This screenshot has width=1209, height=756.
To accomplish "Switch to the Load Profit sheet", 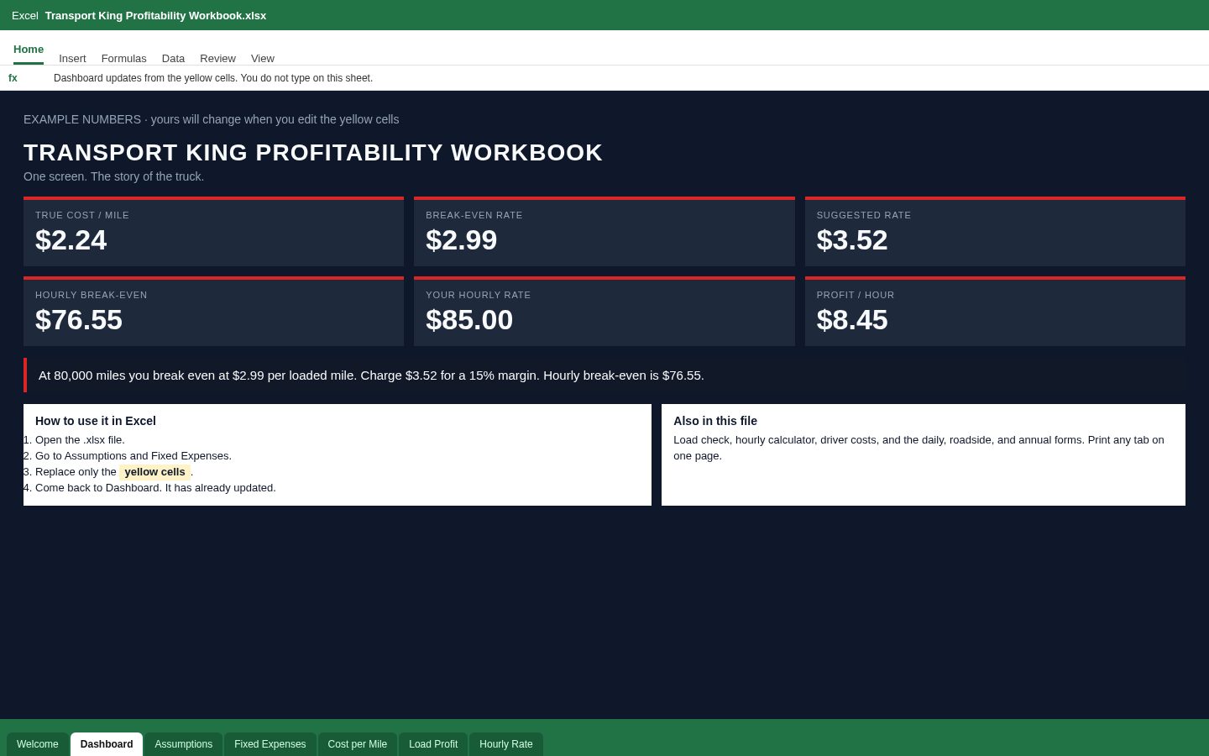I will [x=433, y=744].
